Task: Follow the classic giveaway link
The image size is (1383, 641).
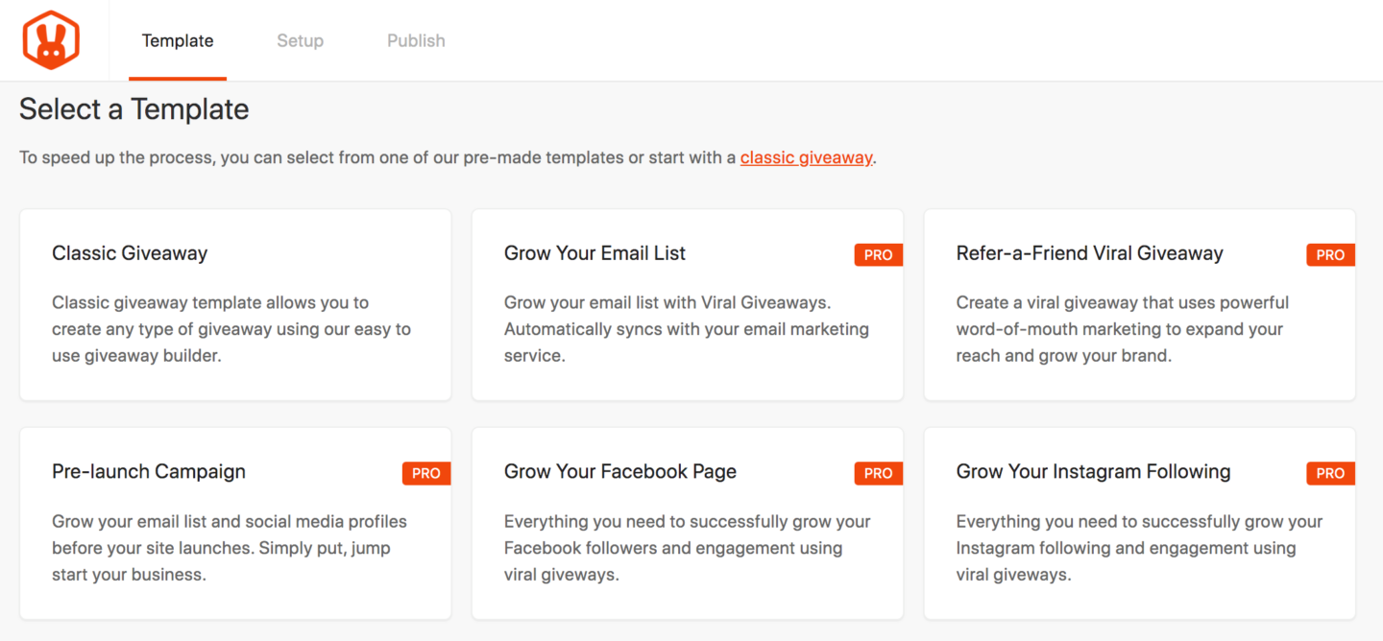Action: [x=806, y=157]
